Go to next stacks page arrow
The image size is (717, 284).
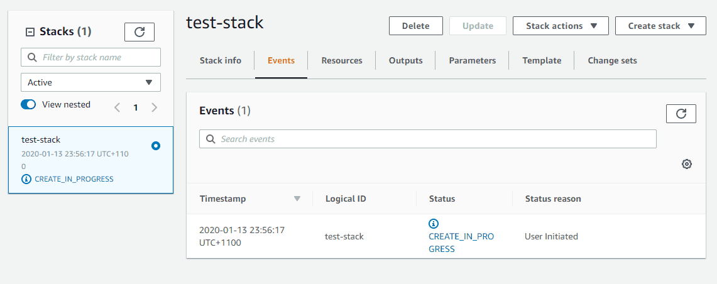(154, 107)
